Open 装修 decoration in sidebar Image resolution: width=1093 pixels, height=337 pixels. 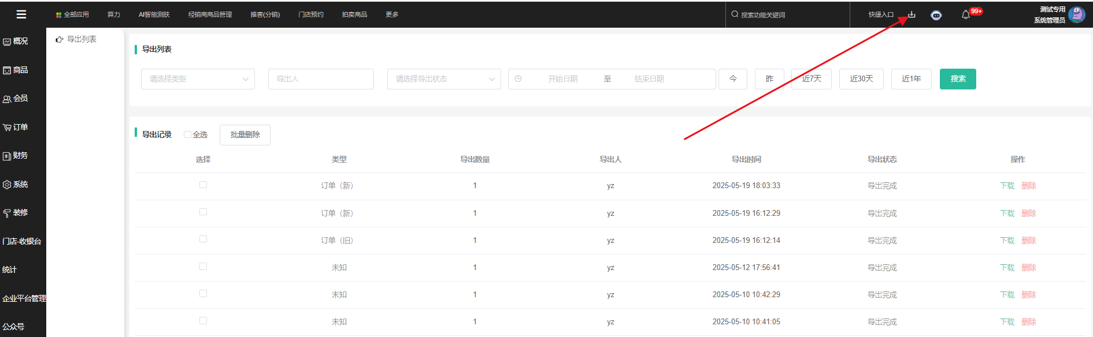(16, 213)
